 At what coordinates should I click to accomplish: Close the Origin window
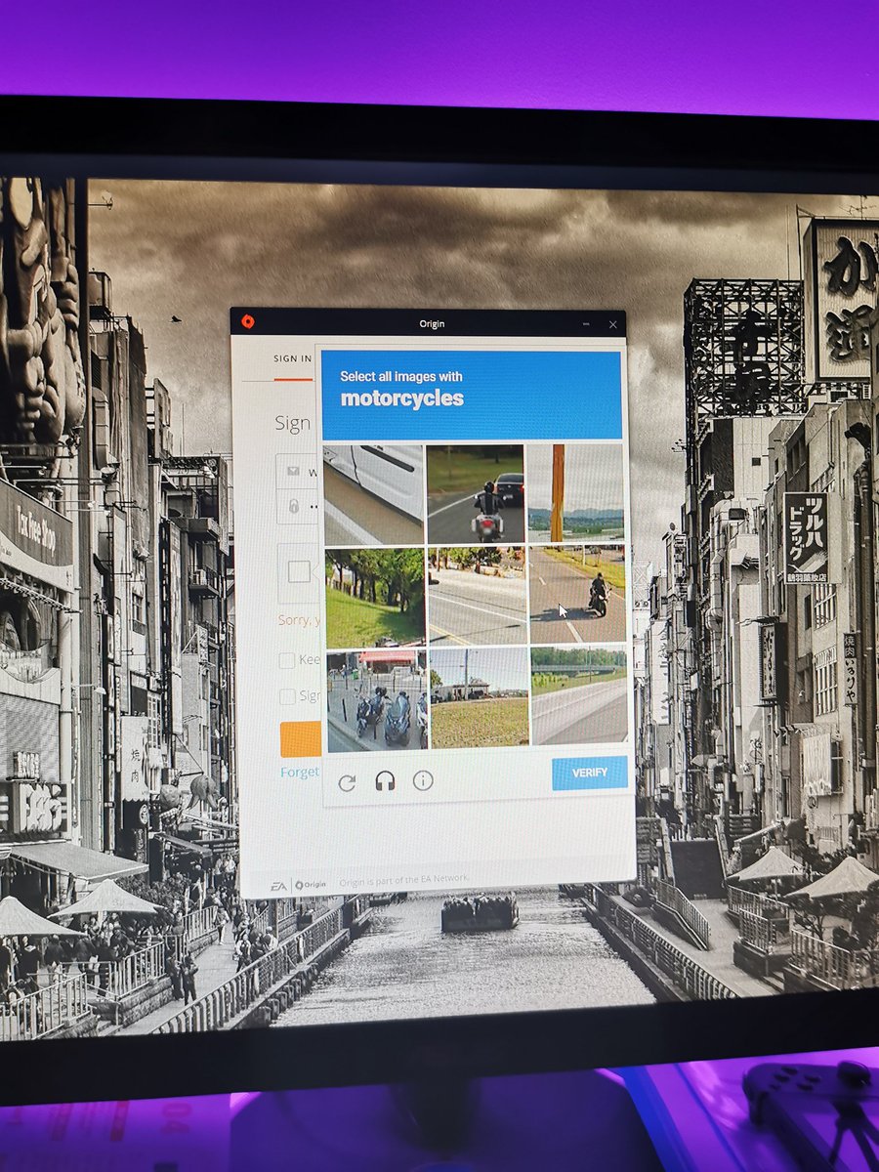point(613,324)
